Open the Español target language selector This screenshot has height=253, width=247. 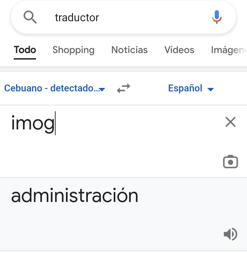(x=185, y=89)
